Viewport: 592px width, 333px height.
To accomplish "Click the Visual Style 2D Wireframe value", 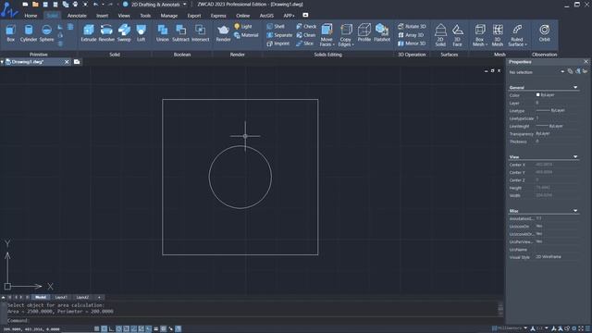I will [x=549, y=257].
